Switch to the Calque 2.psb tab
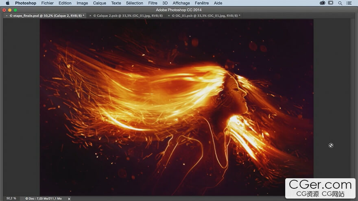 (x=128, y=16)
